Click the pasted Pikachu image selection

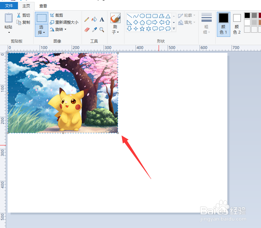coord(63,93)
